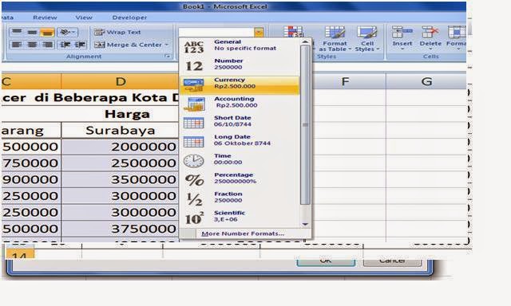
Task: Increase indent icon
Action: coord(80,45)
